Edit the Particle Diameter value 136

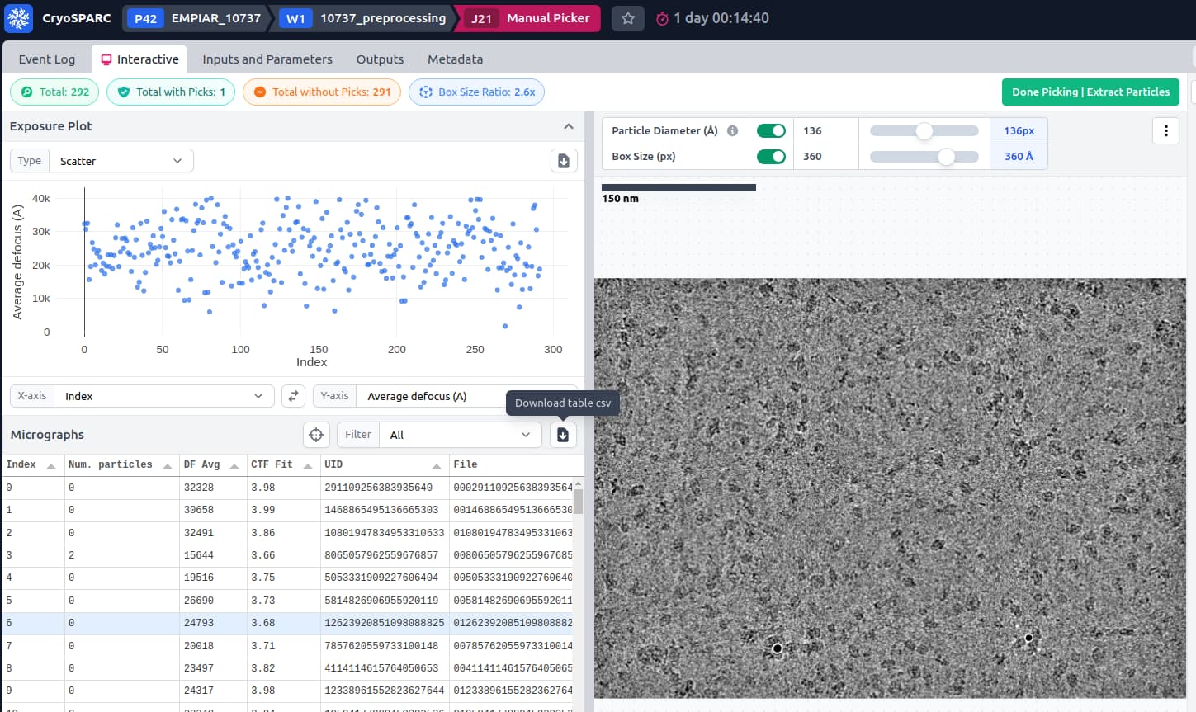(x=826, y=130)
